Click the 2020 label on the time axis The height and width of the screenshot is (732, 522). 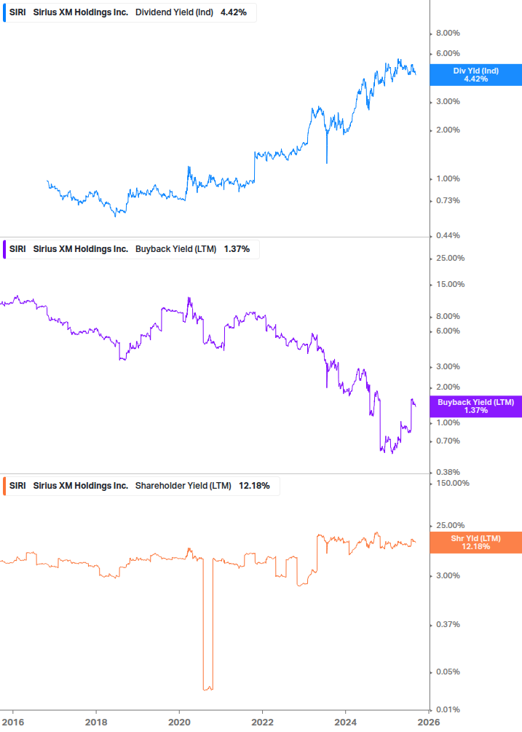click(x=179, y=723)
